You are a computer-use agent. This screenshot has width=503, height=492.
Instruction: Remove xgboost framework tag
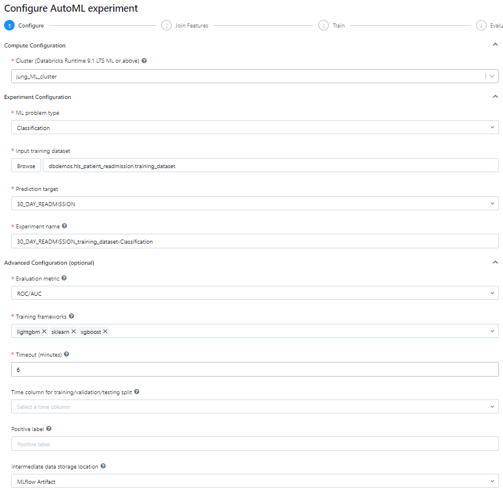(x=105, y=332)
